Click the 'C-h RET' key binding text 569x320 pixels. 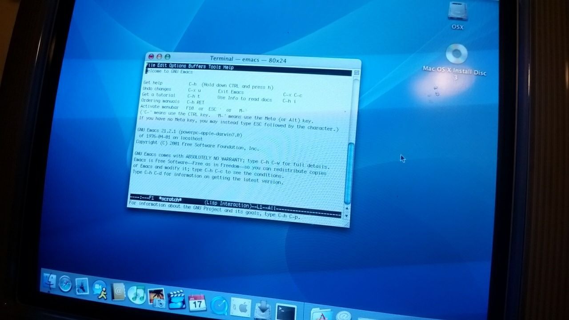[x=196, y=102]
